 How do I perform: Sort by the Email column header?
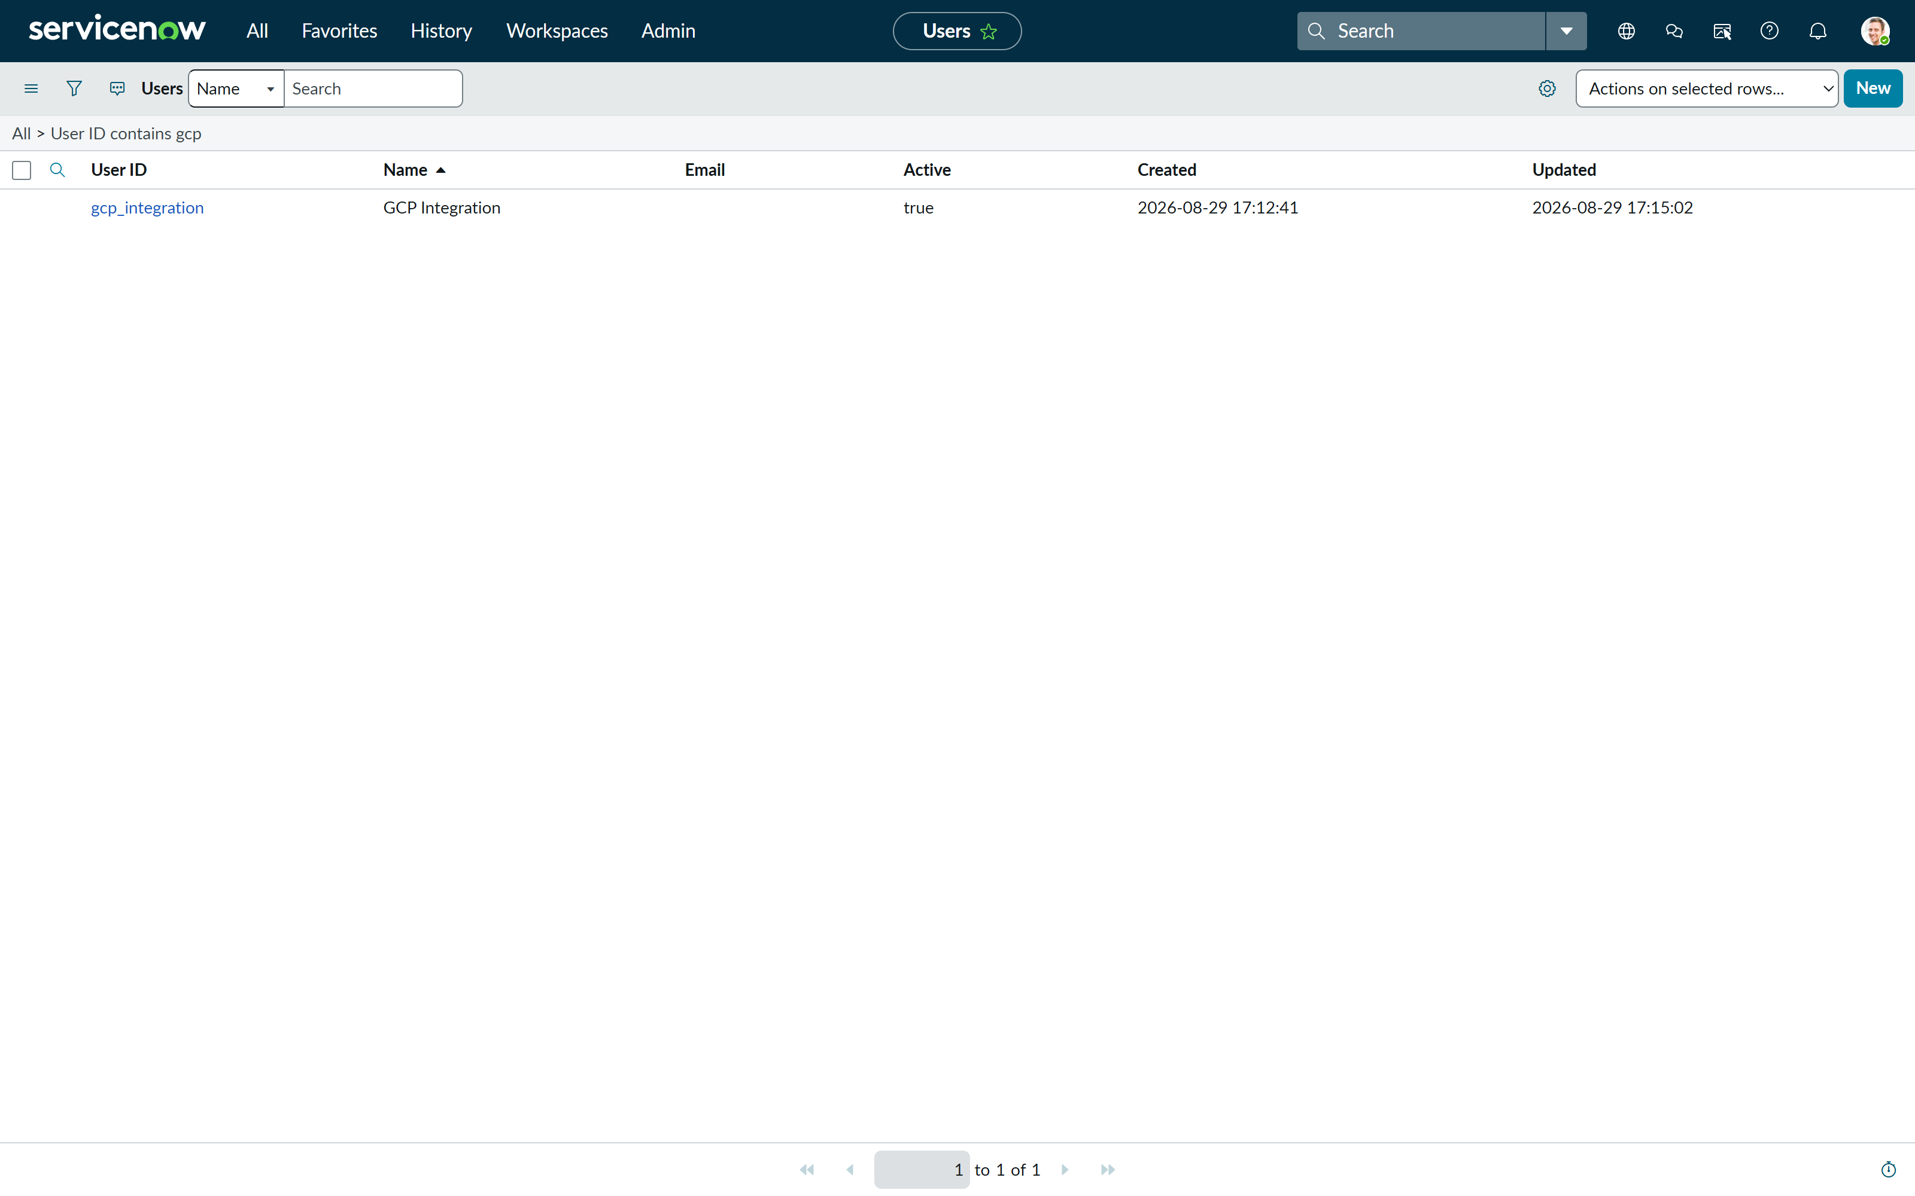coord(704,169)
